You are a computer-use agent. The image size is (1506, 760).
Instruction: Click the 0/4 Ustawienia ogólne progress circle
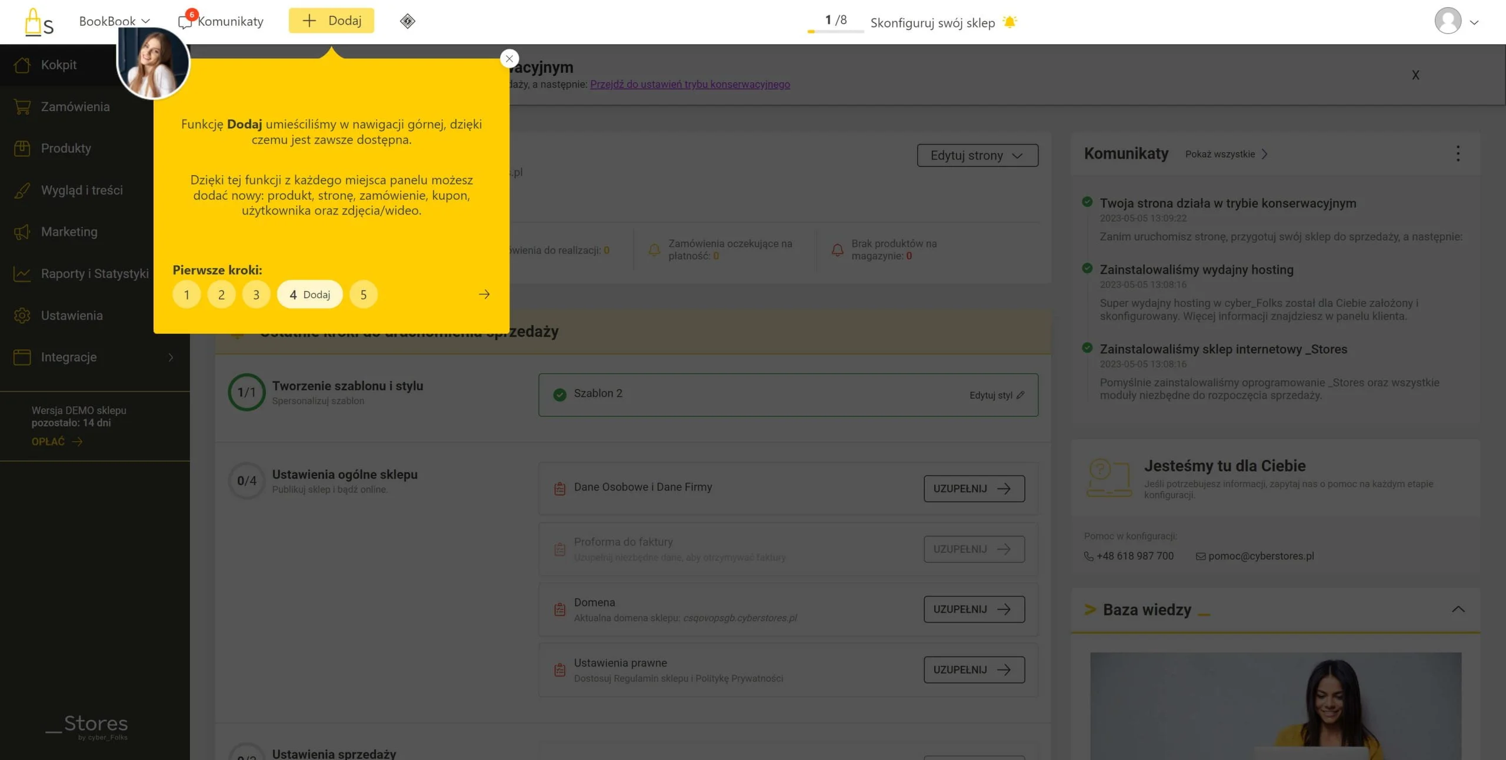point(246,481)
